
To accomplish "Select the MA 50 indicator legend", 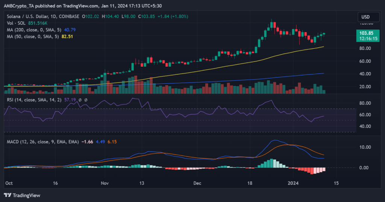I will [30, 37].
